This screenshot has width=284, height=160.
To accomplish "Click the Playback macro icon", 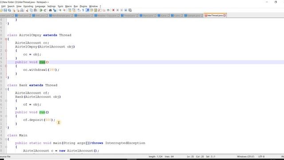I will pos(122,10).
